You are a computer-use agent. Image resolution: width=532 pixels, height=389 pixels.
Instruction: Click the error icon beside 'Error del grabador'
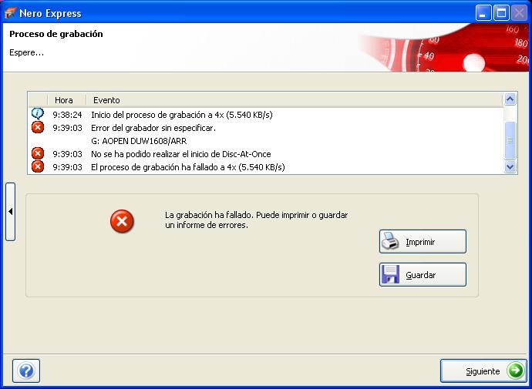tap(37, 128)
